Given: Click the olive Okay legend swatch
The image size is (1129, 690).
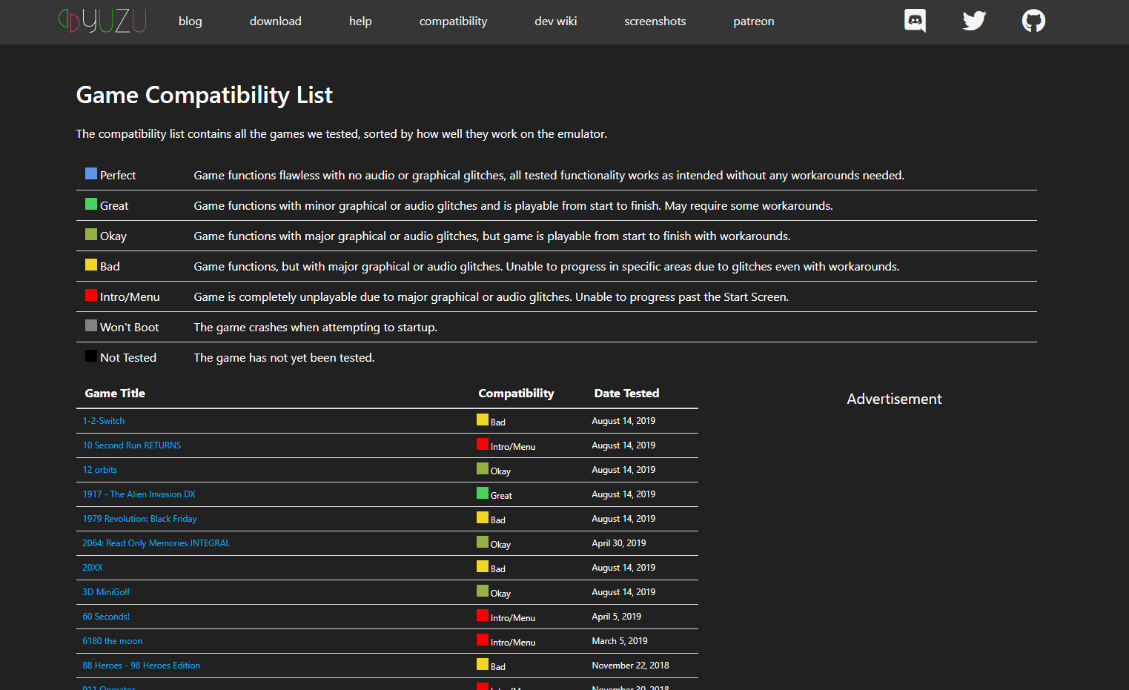Looking at the screenshot, I should click(91, 234).
